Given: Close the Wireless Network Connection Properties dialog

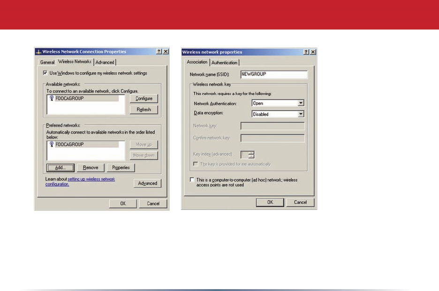Looking at the screenshot, I should (166, 52).
